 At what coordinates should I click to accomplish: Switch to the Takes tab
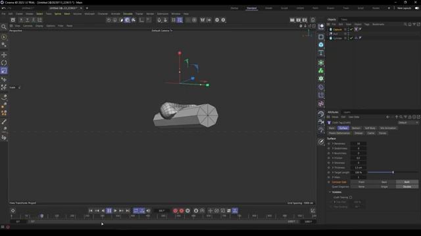tap(344, 20)
